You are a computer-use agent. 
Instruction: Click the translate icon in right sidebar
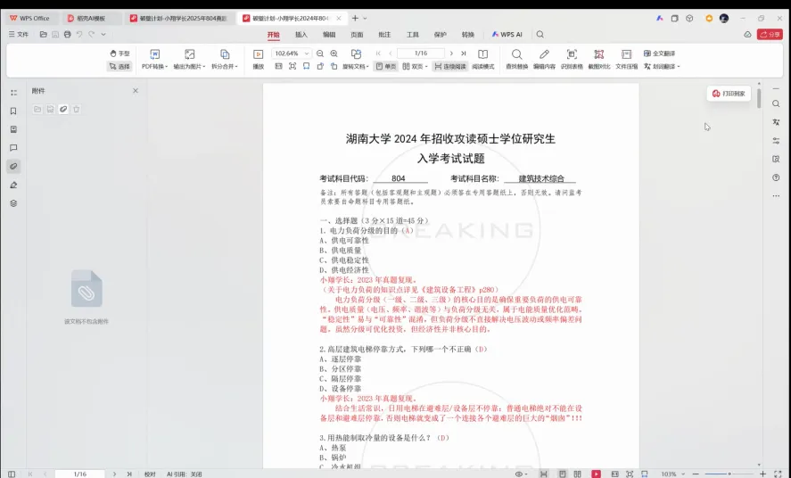coord(776,122)
